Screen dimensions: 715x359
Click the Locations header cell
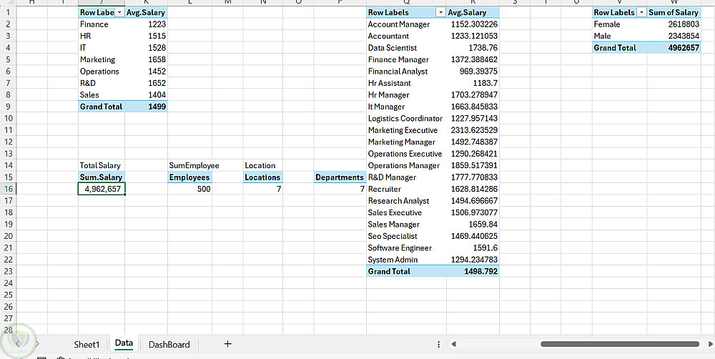(x=262, y=177)
